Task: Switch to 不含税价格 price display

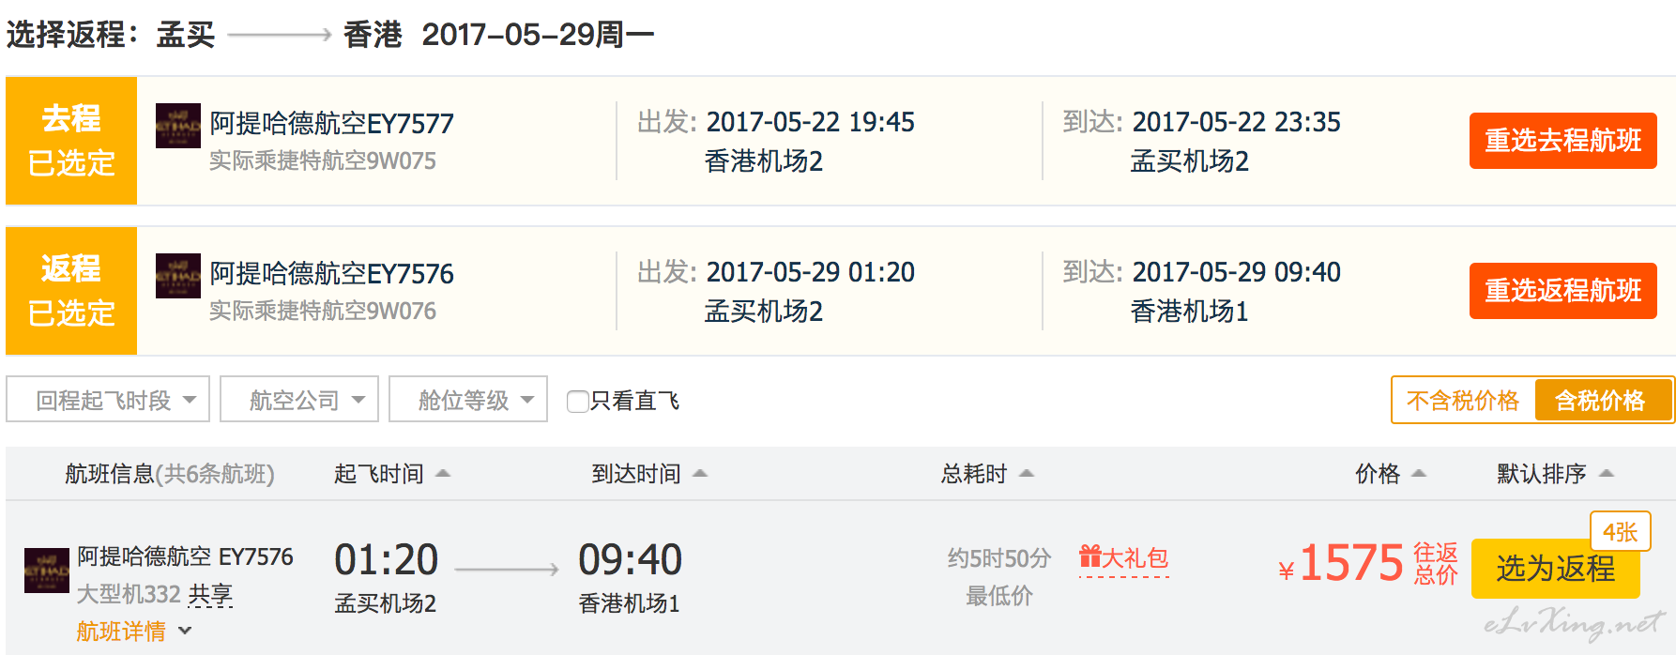Action: (x=1463, y=401)
